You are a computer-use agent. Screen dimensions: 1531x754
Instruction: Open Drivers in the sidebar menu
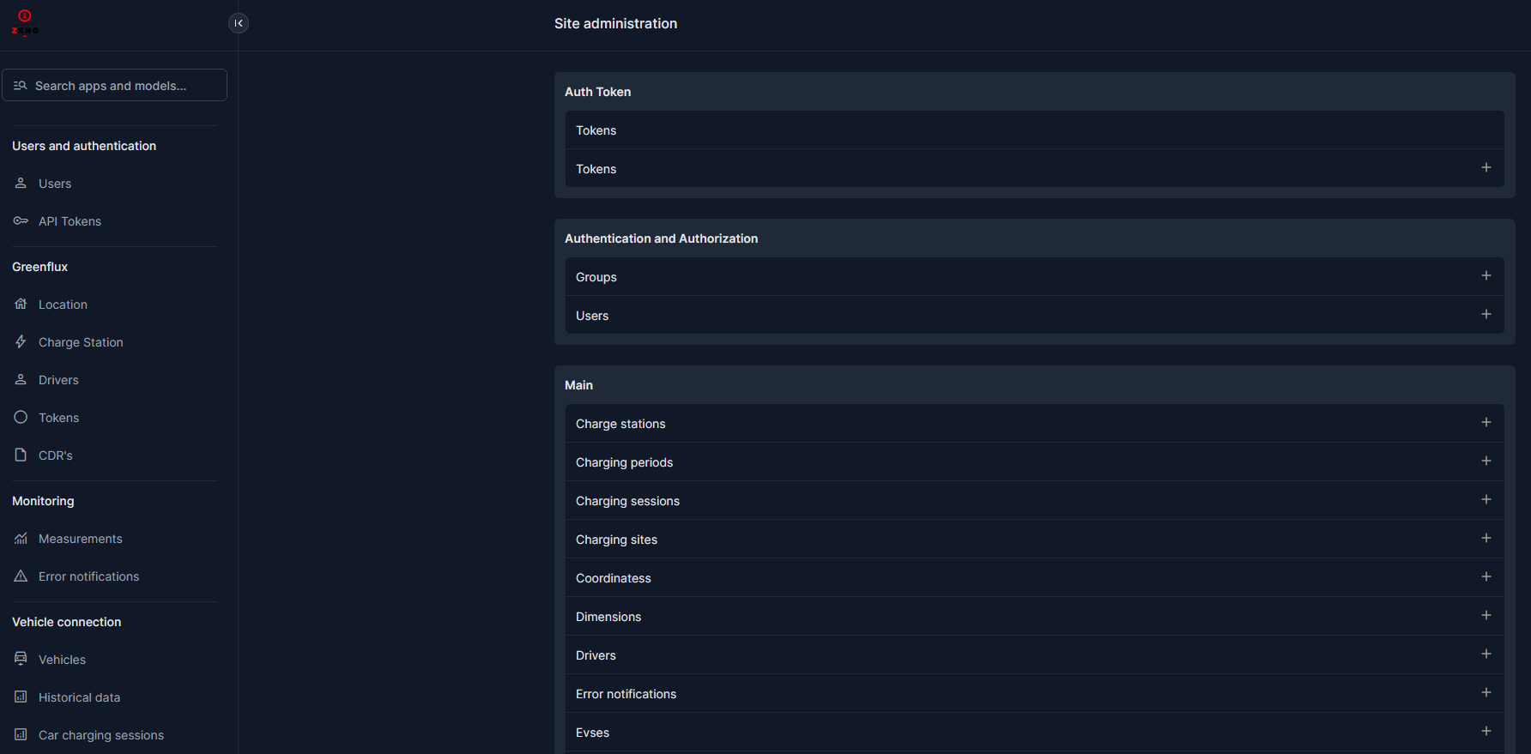point(58,380)
